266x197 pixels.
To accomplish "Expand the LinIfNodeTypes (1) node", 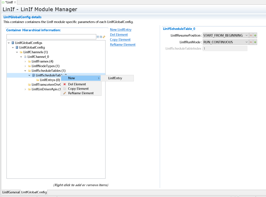I will tap(25, 66).
